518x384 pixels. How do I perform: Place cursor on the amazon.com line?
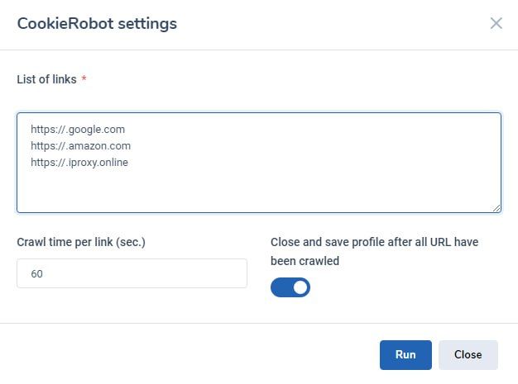pyautogui.click(x=80, y=146)
